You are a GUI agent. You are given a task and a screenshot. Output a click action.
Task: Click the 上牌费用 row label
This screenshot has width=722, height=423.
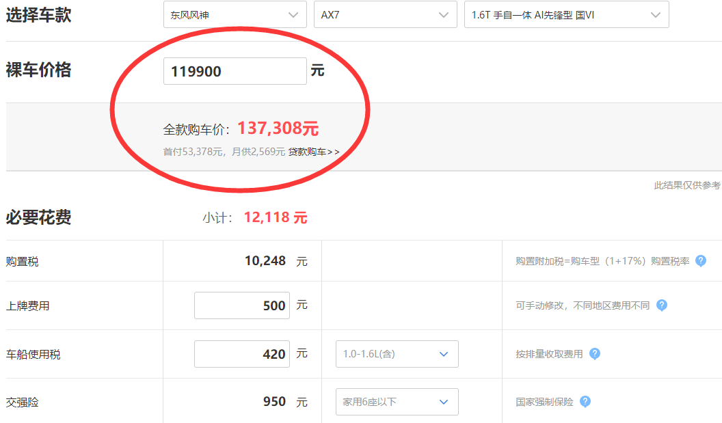(x=27, y=305)
